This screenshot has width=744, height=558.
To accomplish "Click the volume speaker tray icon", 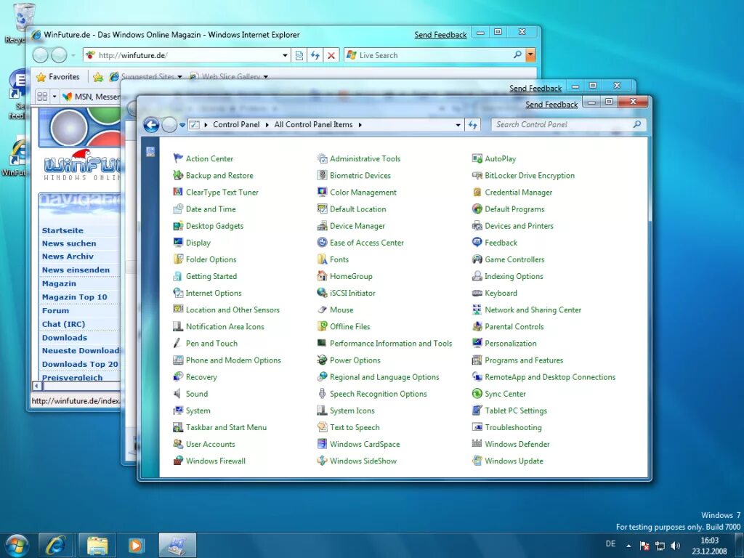I will (675, 546).
